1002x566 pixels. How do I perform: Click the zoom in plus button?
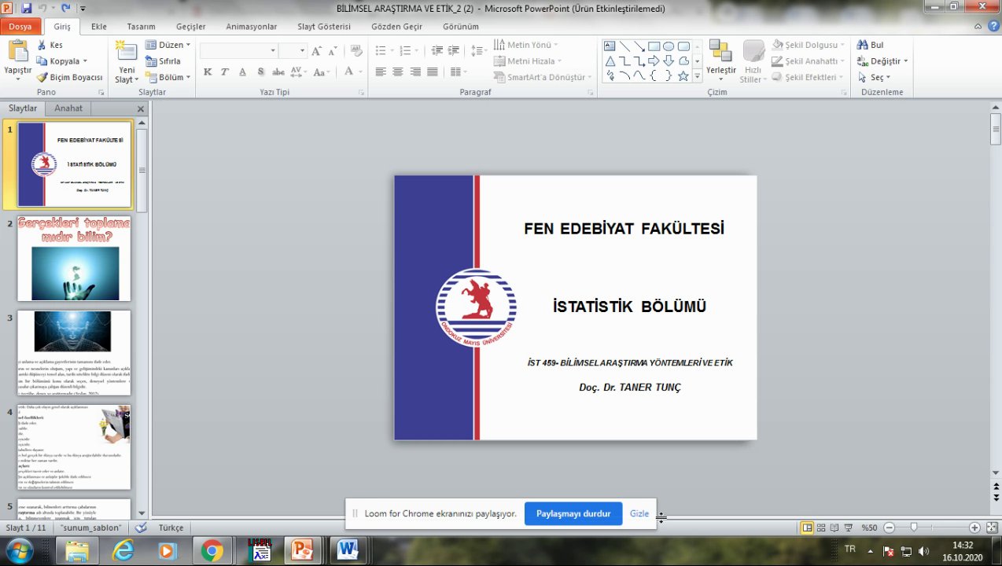[974, 527]
